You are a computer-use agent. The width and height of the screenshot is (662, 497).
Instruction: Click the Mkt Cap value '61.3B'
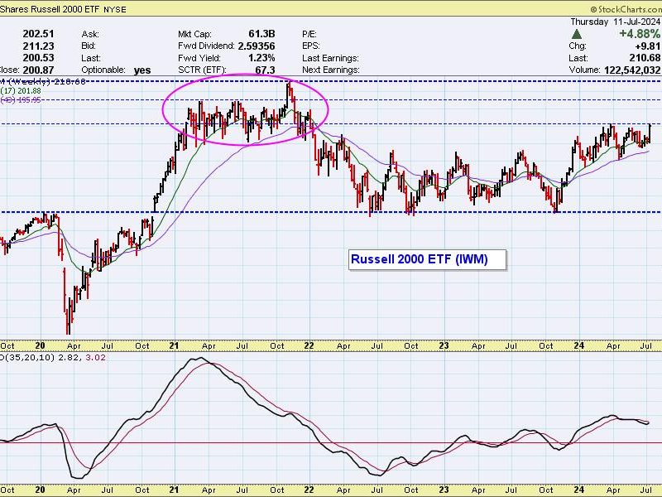[261, 34]
